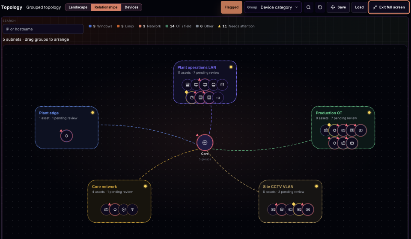Select switch node in Core network

tap(106, 209)
